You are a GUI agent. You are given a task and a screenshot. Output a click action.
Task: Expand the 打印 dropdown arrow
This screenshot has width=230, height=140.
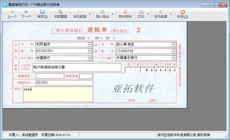148,14
